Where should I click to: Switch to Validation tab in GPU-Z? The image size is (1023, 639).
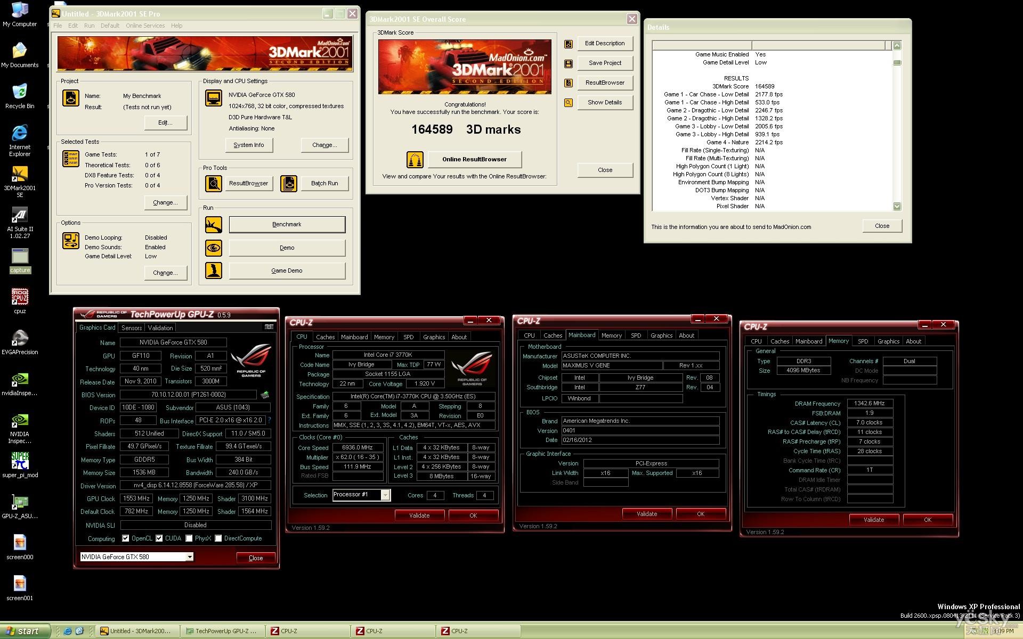tap(160, 328)
